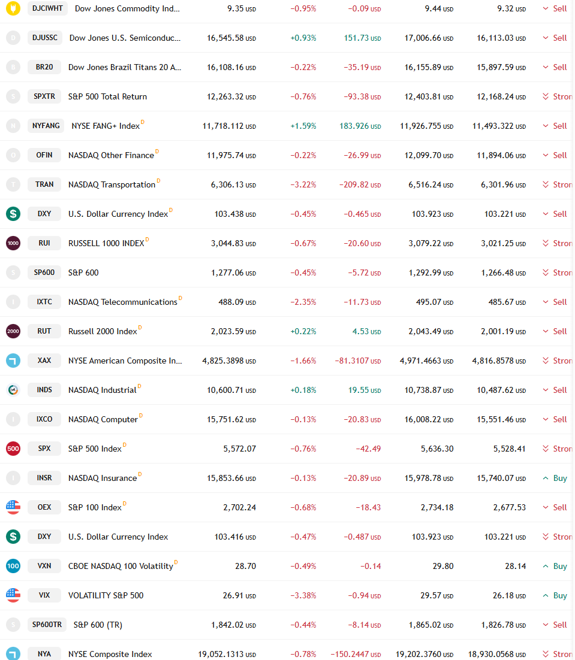The width and height of the screenshot is (575, 660).
Task: Click the NYFANG placeholder logo icon
Action: pos(13,126)
